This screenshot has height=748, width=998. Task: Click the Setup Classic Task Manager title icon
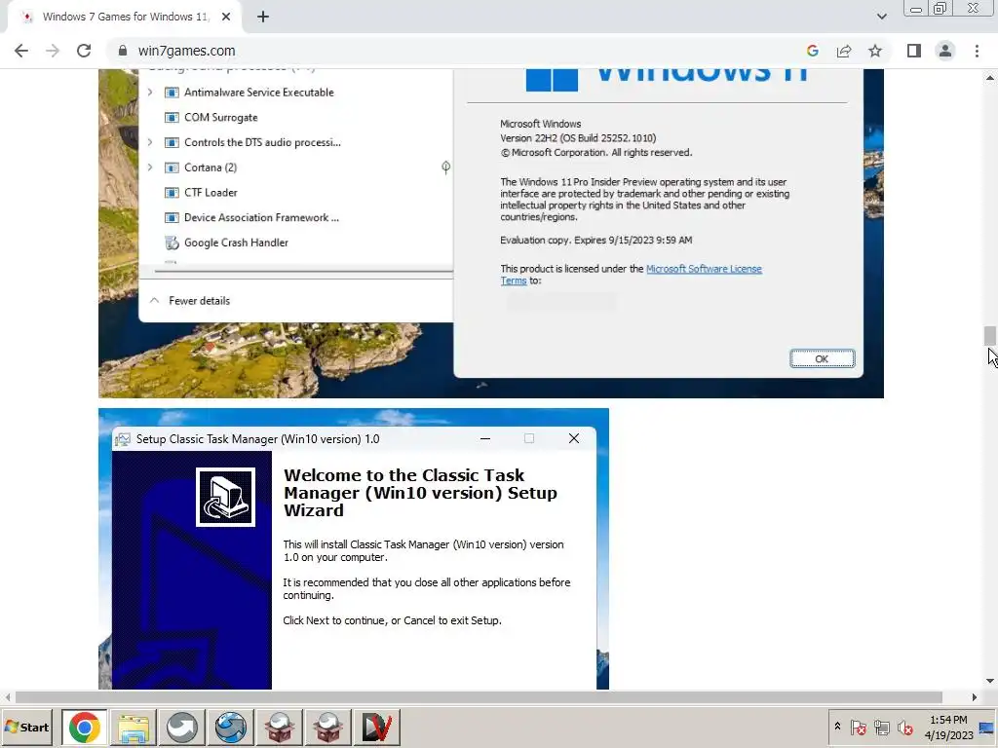coord(124,439)
